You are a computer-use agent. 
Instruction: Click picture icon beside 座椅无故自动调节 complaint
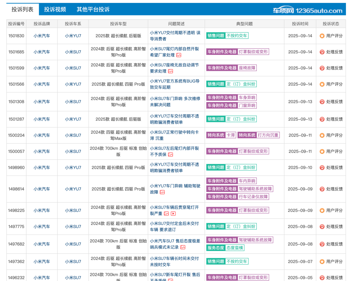tap(170, 71)
